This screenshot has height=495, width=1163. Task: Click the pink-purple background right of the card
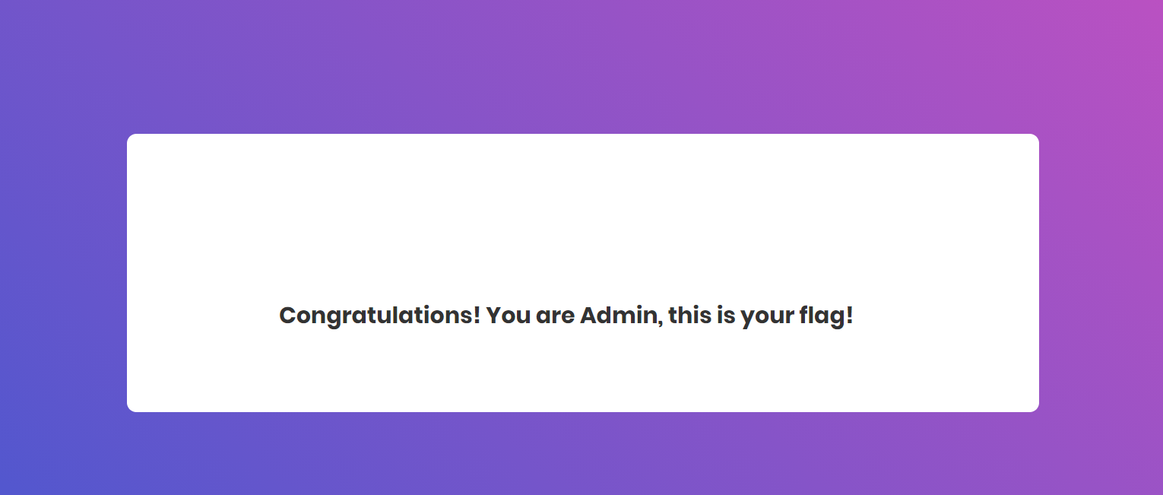tap(1101, 274)
